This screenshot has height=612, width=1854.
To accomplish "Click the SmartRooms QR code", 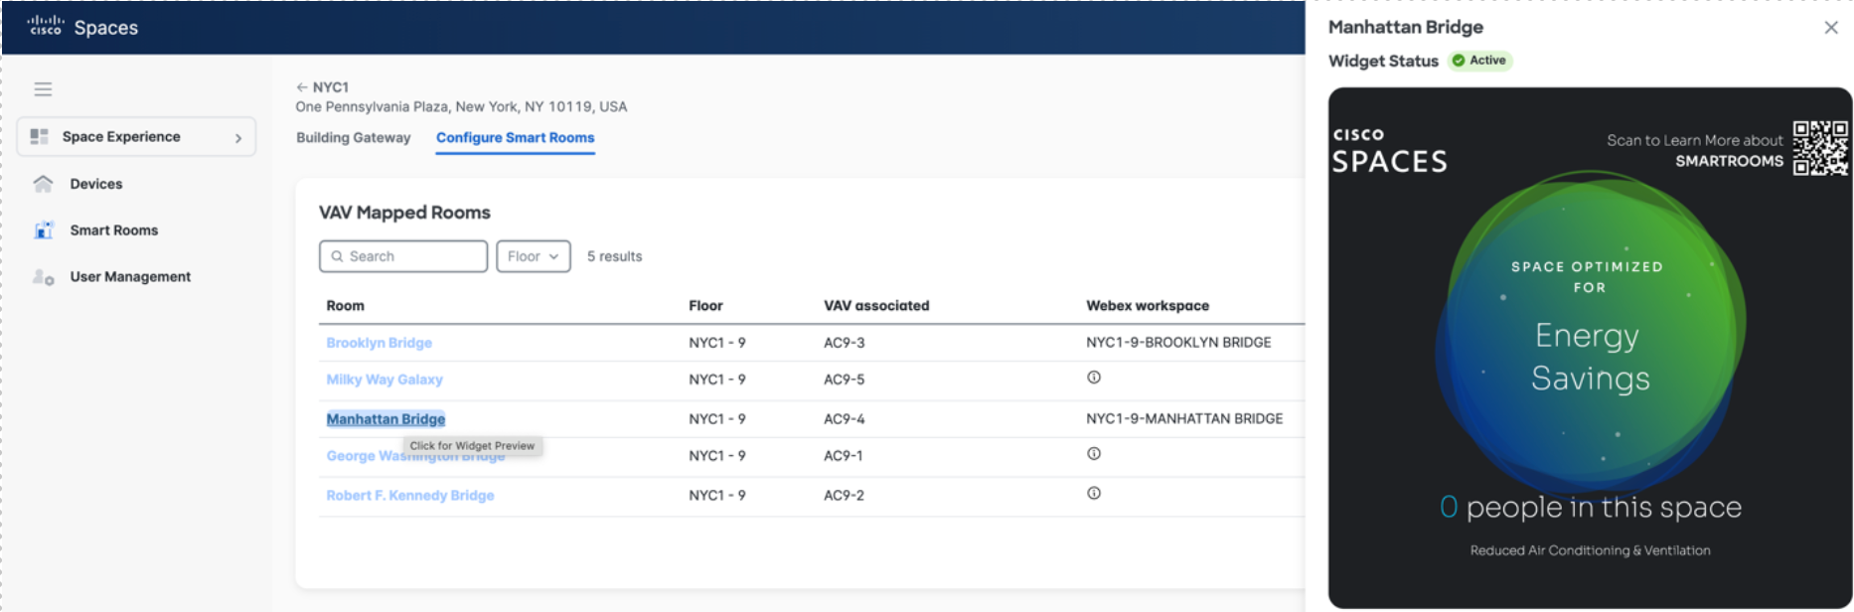I will 1819,148.
